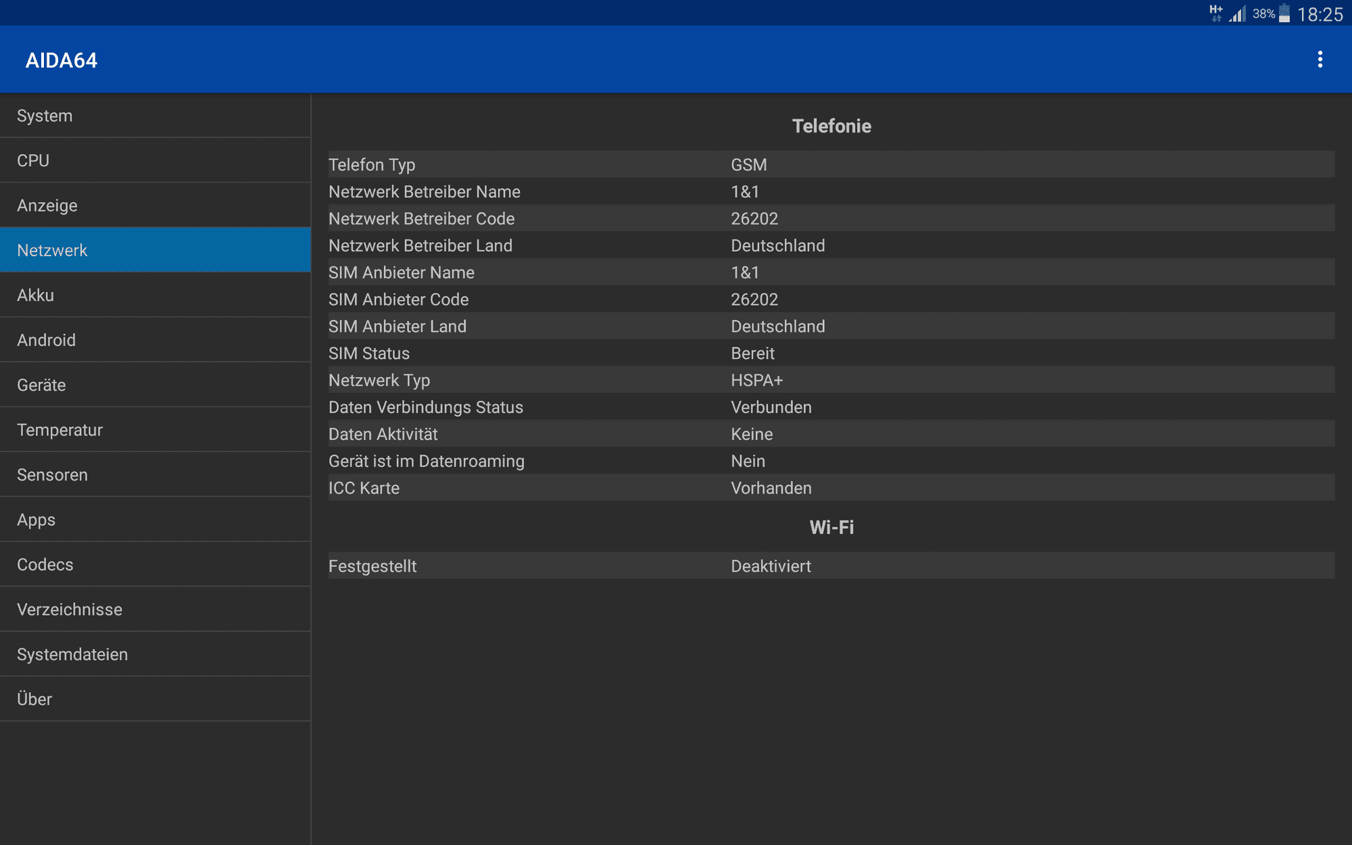Go to the Akku section
The image size is (1352, 845).
coord(155,295)
